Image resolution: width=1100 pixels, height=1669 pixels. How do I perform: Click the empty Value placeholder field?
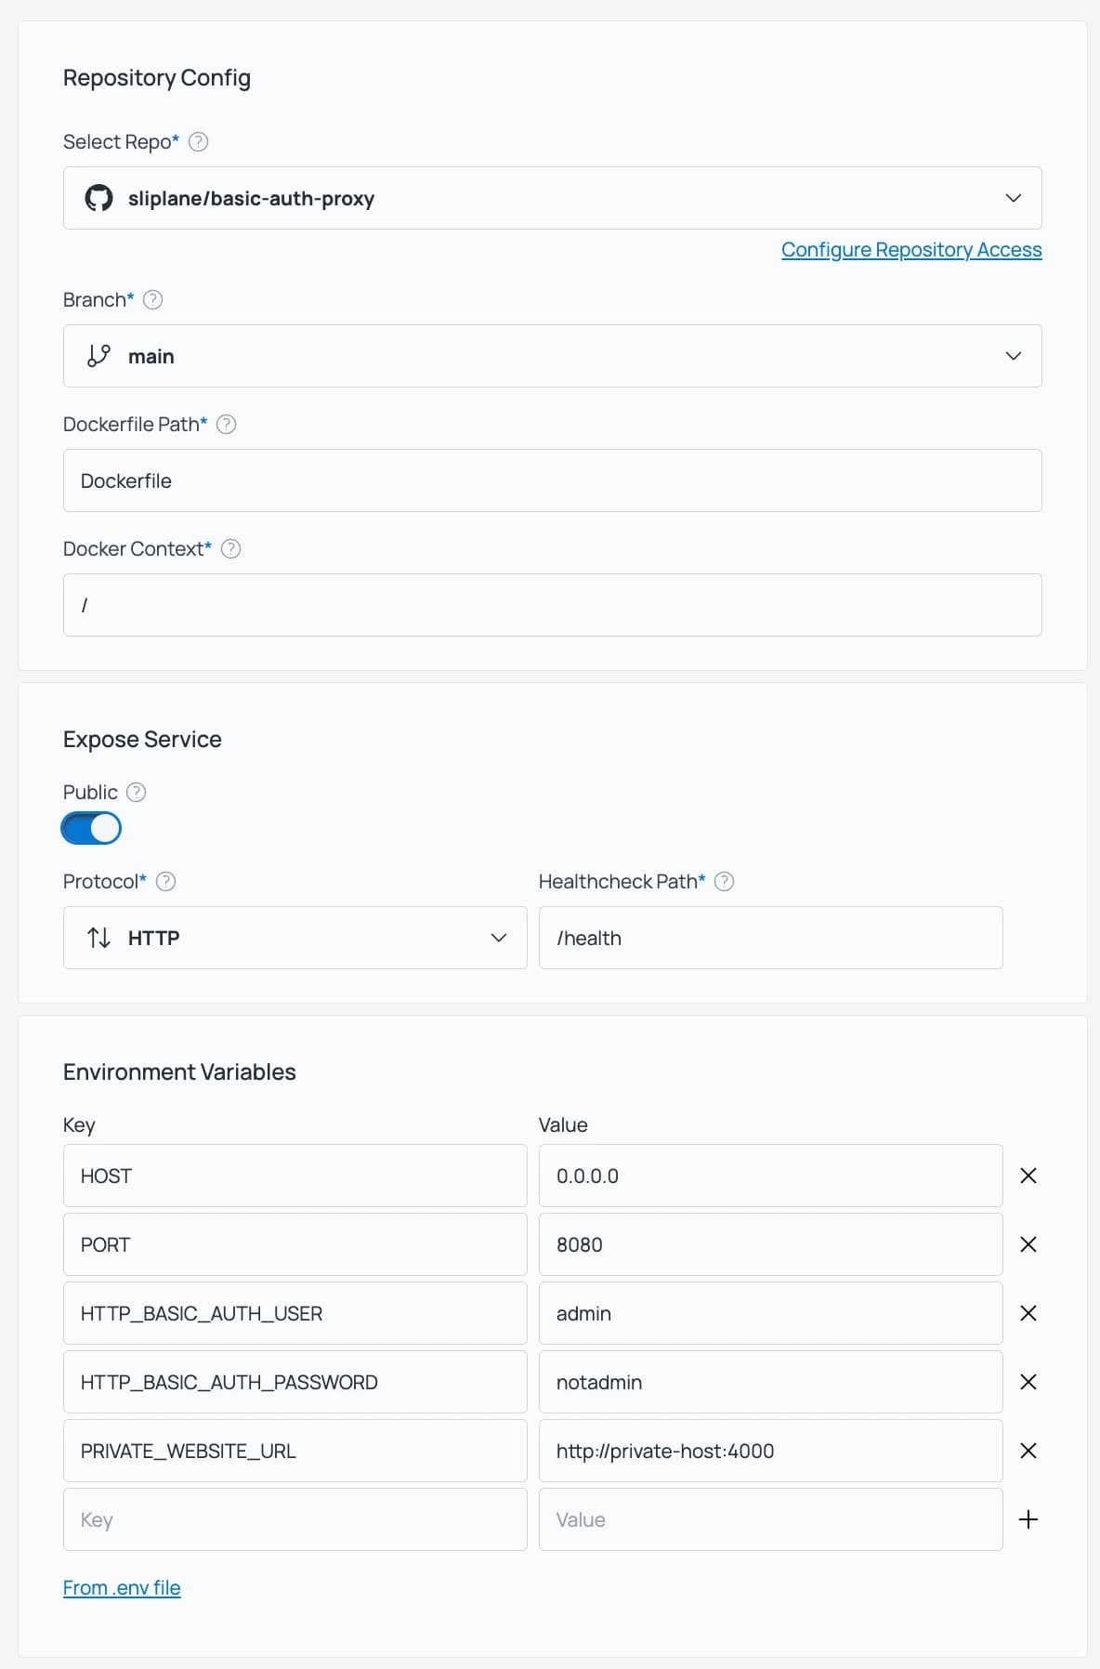click(771, 1519)
